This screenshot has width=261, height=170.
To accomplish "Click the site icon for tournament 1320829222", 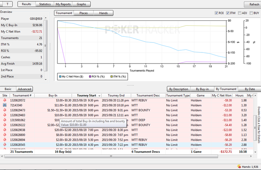I will pyautogui.click(x=4, y=125).
